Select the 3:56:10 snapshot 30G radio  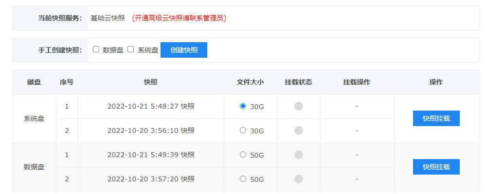point(243,130)
